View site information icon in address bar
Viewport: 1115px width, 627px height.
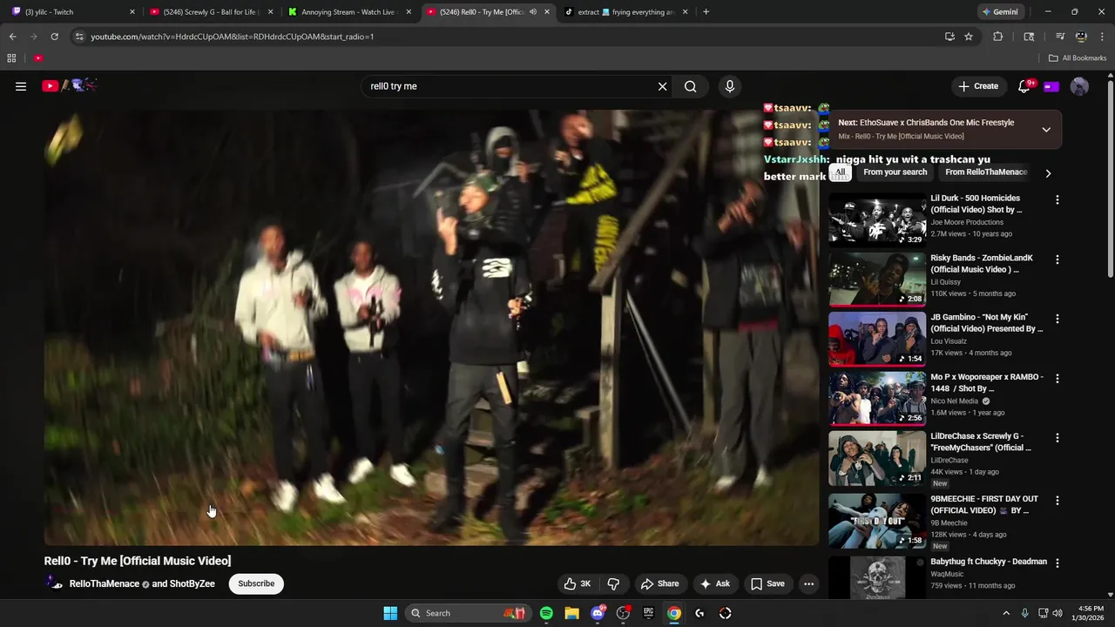click(79, 37)
